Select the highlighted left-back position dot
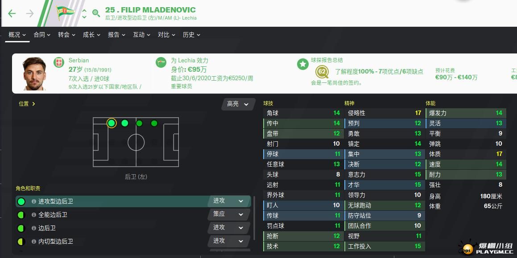The height and width of the screenshot is (258, 517). pyautogui.click(x=112, y=123)
